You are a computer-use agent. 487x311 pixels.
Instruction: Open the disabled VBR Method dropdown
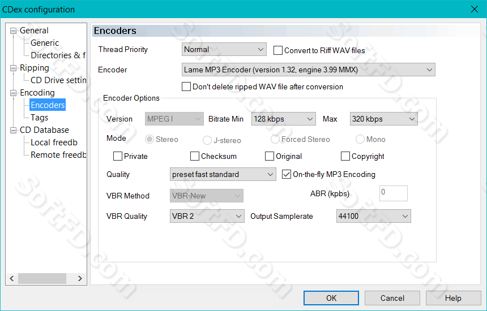click(207, 196)
